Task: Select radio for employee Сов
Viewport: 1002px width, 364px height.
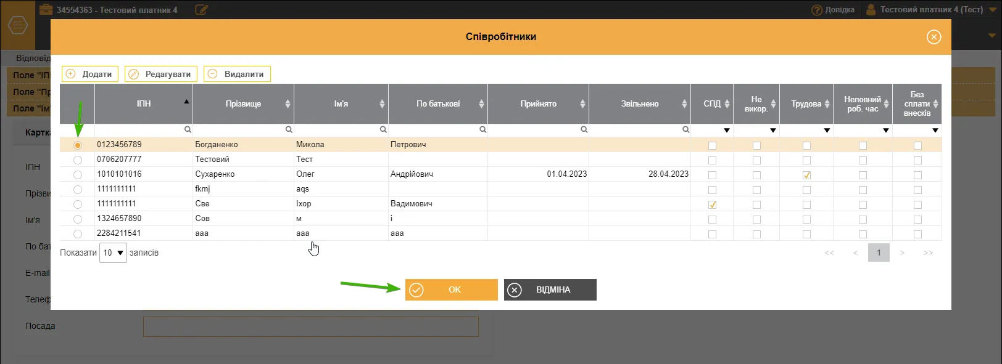Action: point(78,219)
